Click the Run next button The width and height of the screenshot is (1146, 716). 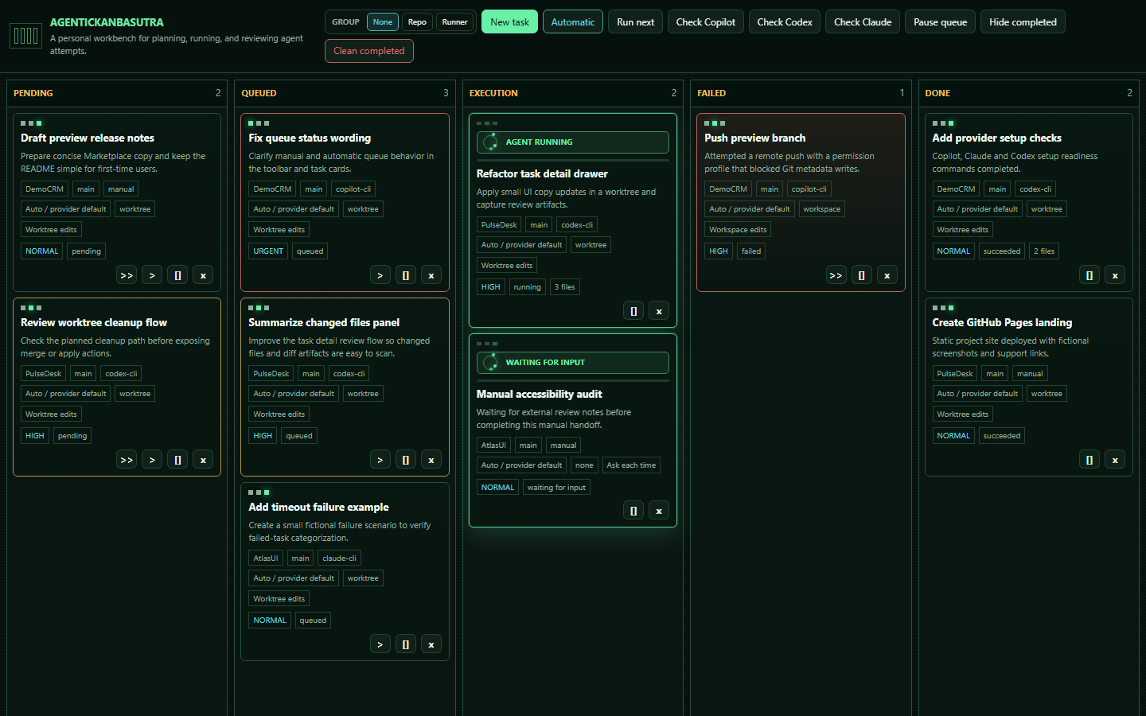(636, 22)
